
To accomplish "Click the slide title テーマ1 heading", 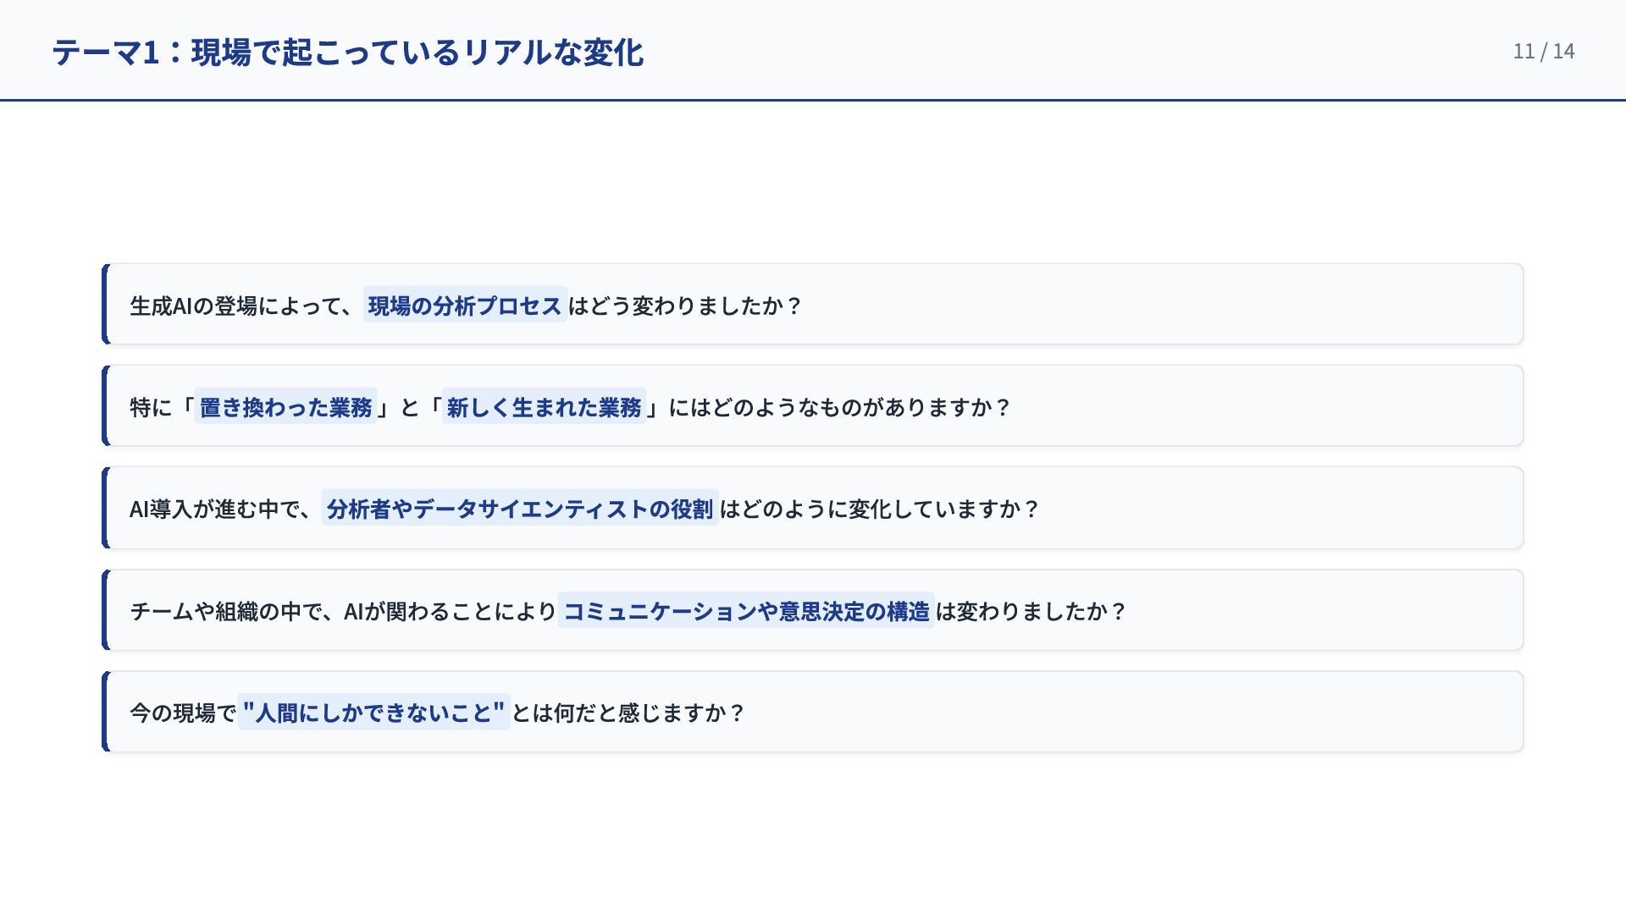I will point(347,52).
